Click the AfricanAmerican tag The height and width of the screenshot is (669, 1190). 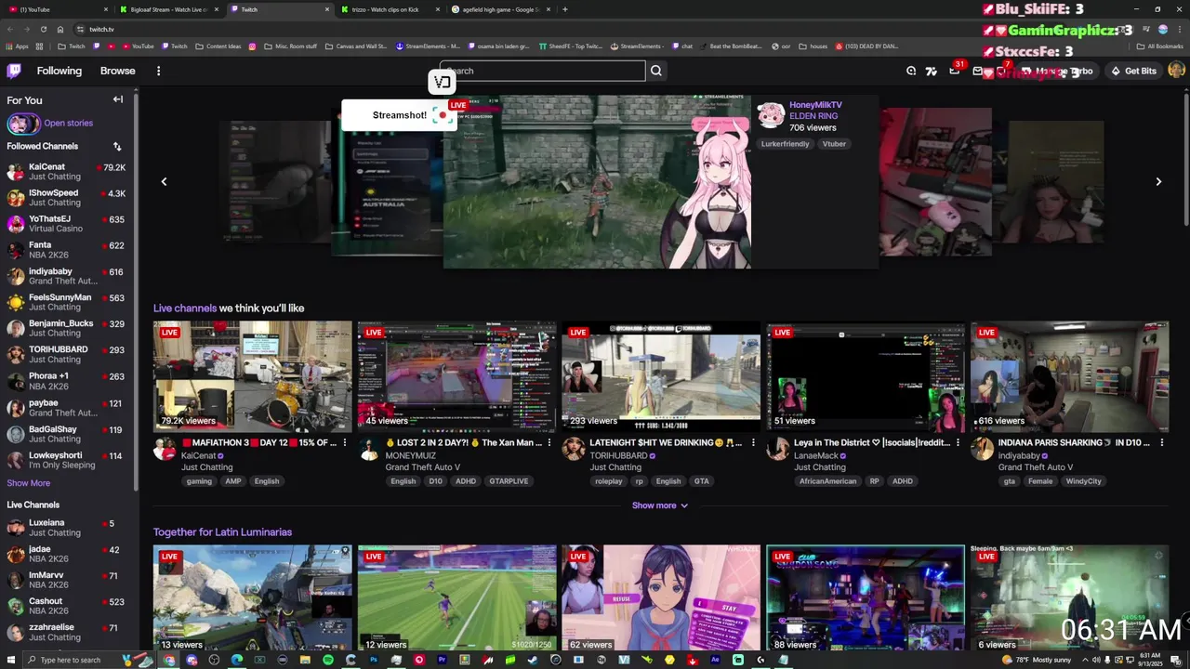pyautogui.click(x=828, y=481)
